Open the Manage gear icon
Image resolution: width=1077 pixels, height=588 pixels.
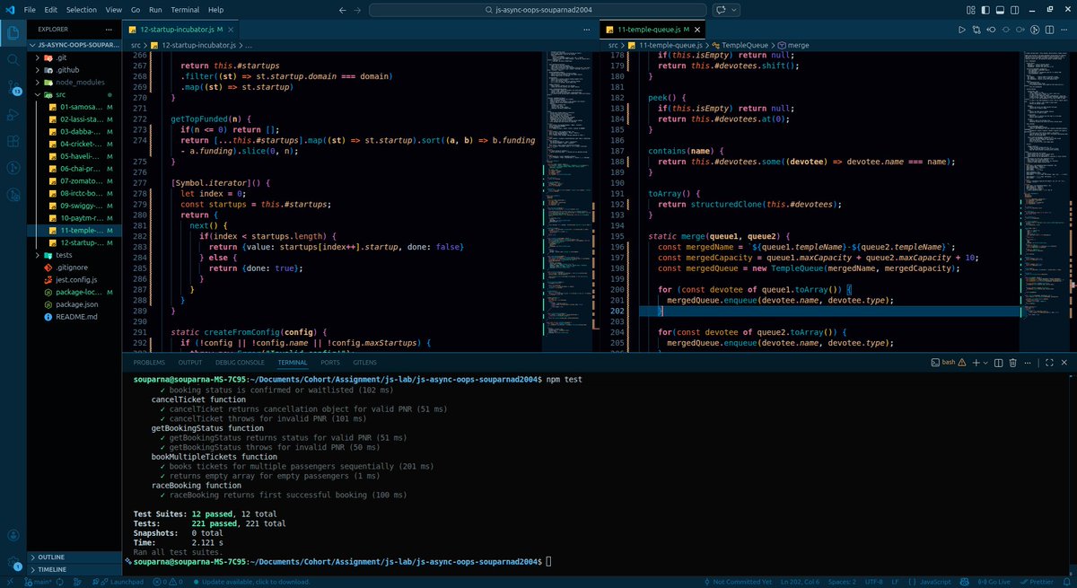(x=13, y=565)
